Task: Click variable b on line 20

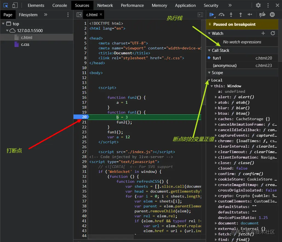Action: tap(118, 117)
